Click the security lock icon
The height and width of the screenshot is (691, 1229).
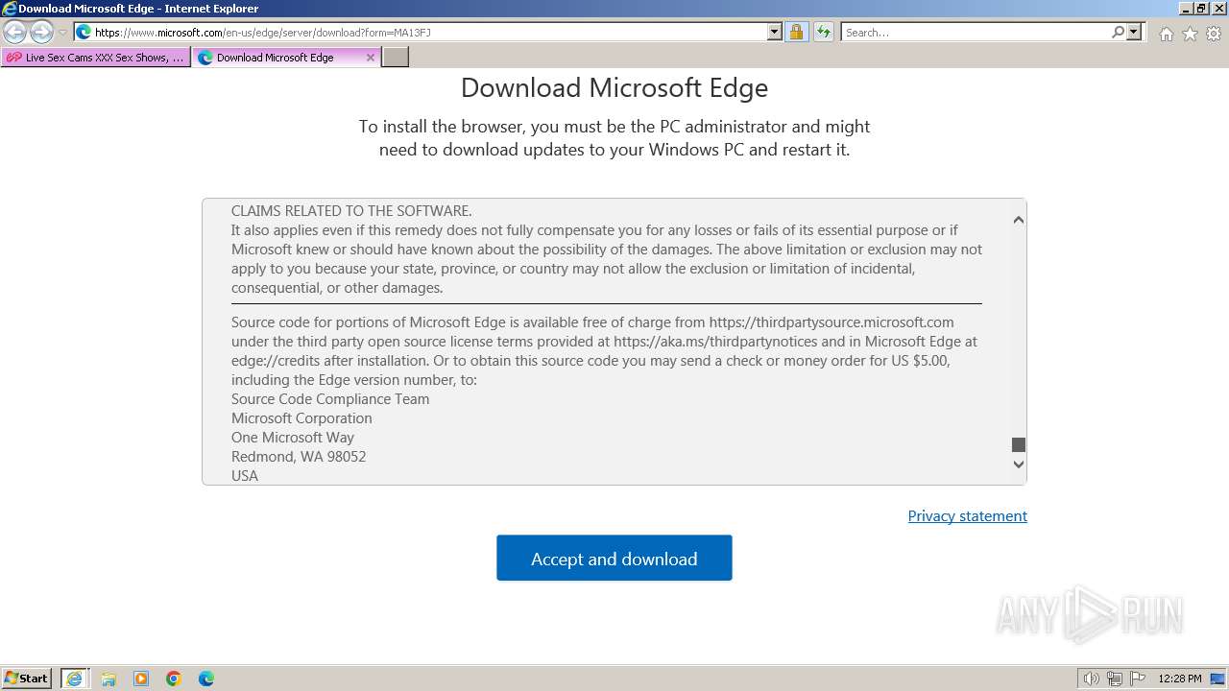[796, 32]
